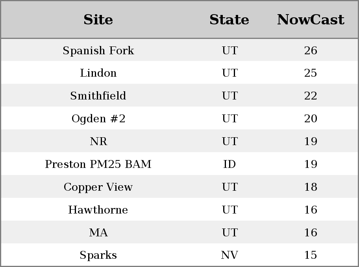
Task: Select the Spanish Fork site cell
Action: coord(98,50)
